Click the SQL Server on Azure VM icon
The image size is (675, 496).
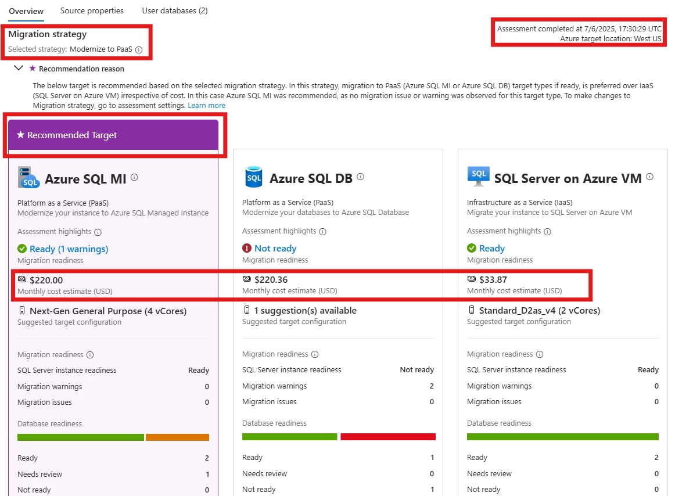pos(478,177)
